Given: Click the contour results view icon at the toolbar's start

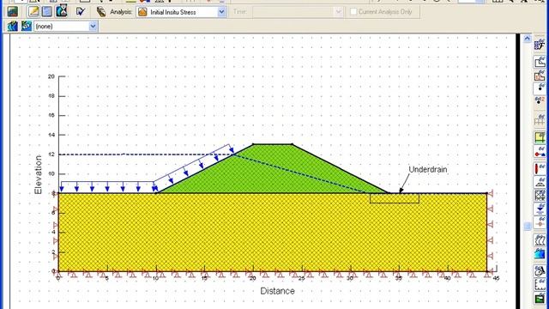Looking at the screenshot, I should click(13, 12).
